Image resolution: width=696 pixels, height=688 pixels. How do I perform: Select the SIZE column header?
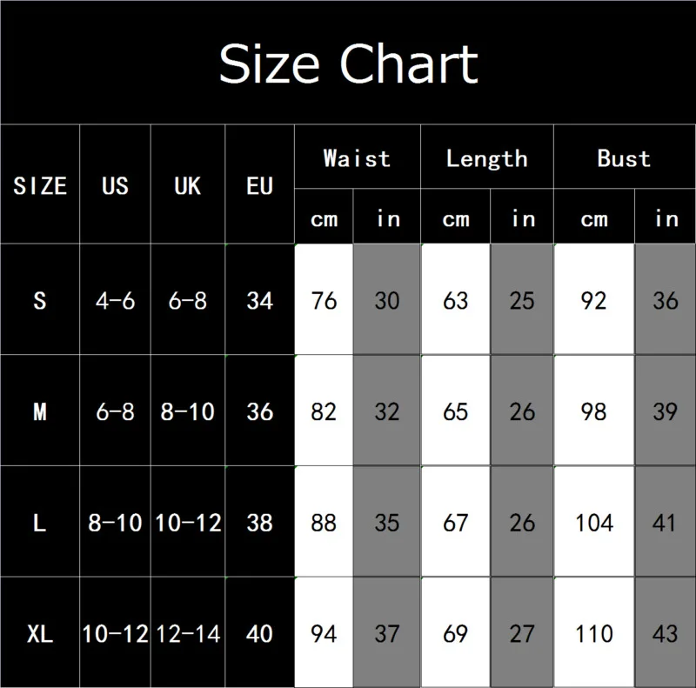click(x=40, y=185)
